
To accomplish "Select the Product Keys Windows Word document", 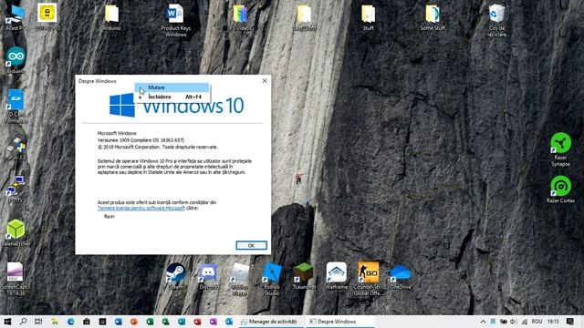I will [175, 20].
